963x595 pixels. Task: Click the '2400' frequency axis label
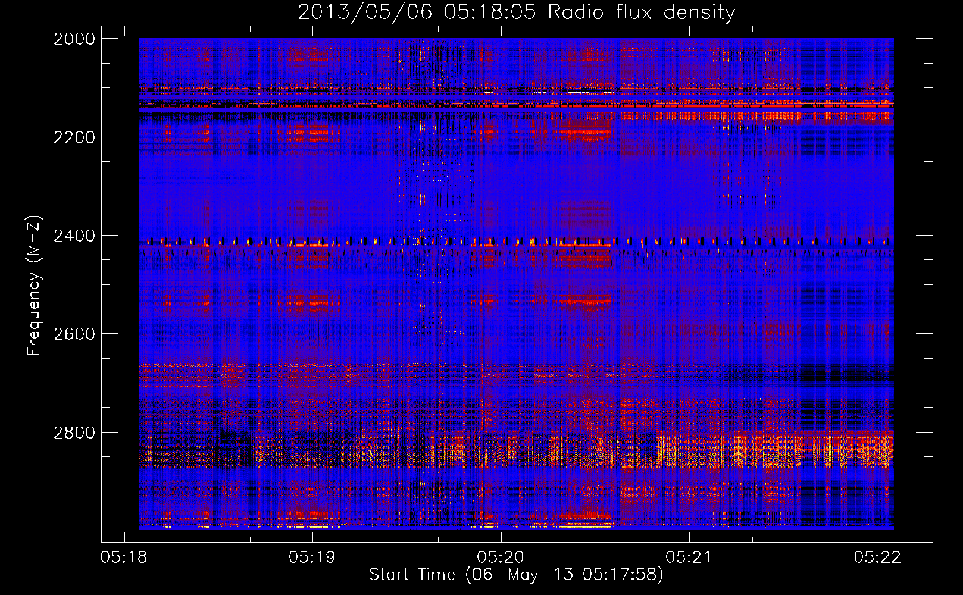click(x=74, y=236)
